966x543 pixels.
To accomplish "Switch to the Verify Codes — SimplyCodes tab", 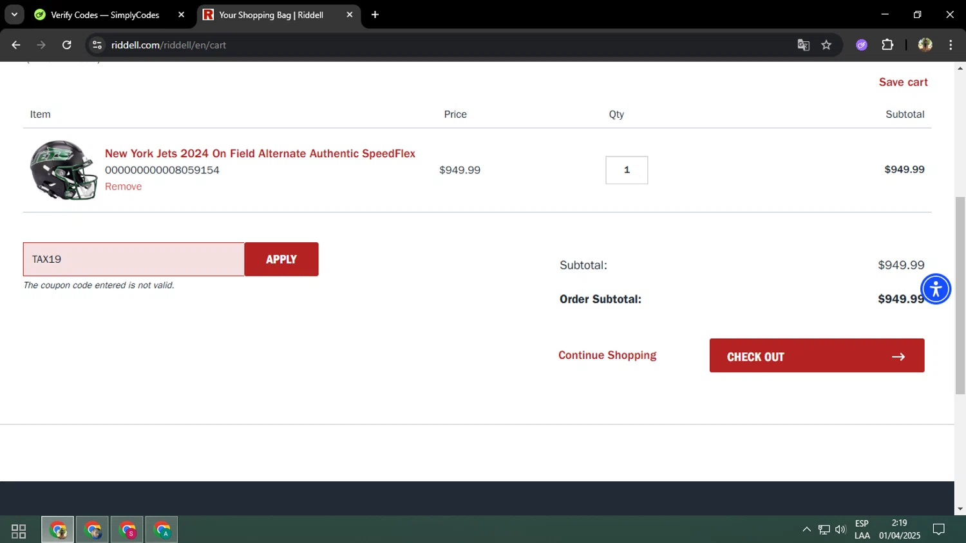I will [x=104, y=15].
